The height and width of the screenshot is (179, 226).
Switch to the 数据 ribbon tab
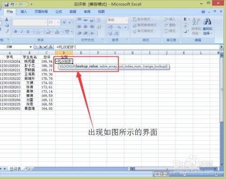click(x=73, y=12)
